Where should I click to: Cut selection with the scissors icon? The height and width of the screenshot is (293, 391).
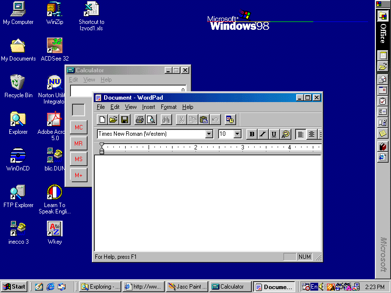(181, 120)
